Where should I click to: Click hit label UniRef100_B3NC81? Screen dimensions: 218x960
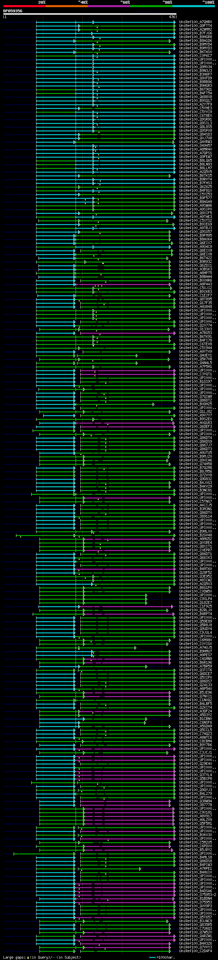click(x=195, y=490)
